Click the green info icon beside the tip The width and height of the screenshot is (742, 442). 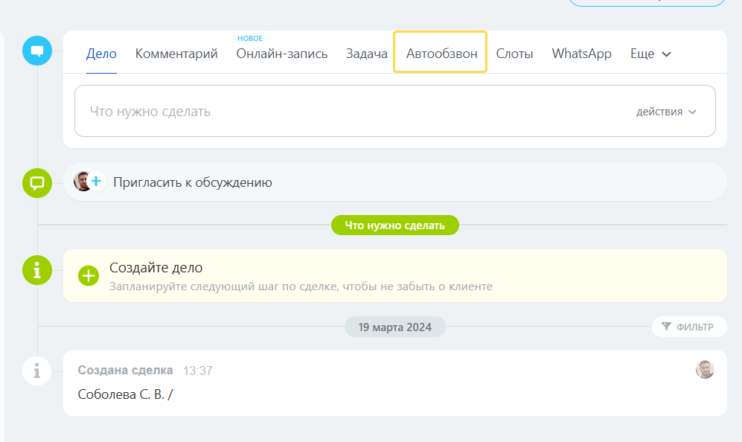click(36, 271)
